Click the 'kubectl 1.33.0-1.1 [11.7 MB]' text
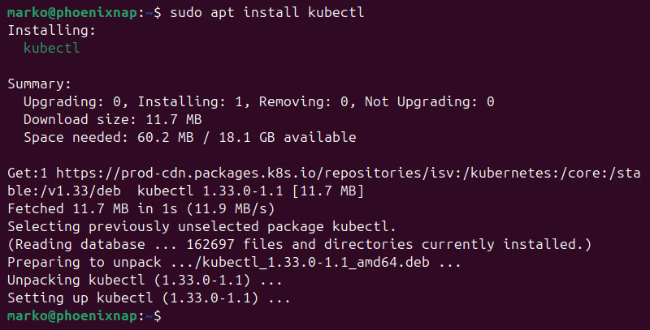 [250, 191]
